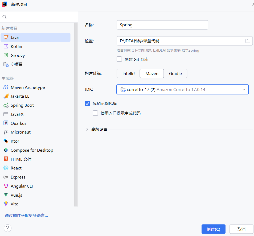Tick the 使用入门提示生成代码 checkbox
The width and height of the screenshot is (254, 236).
point(95,113)
